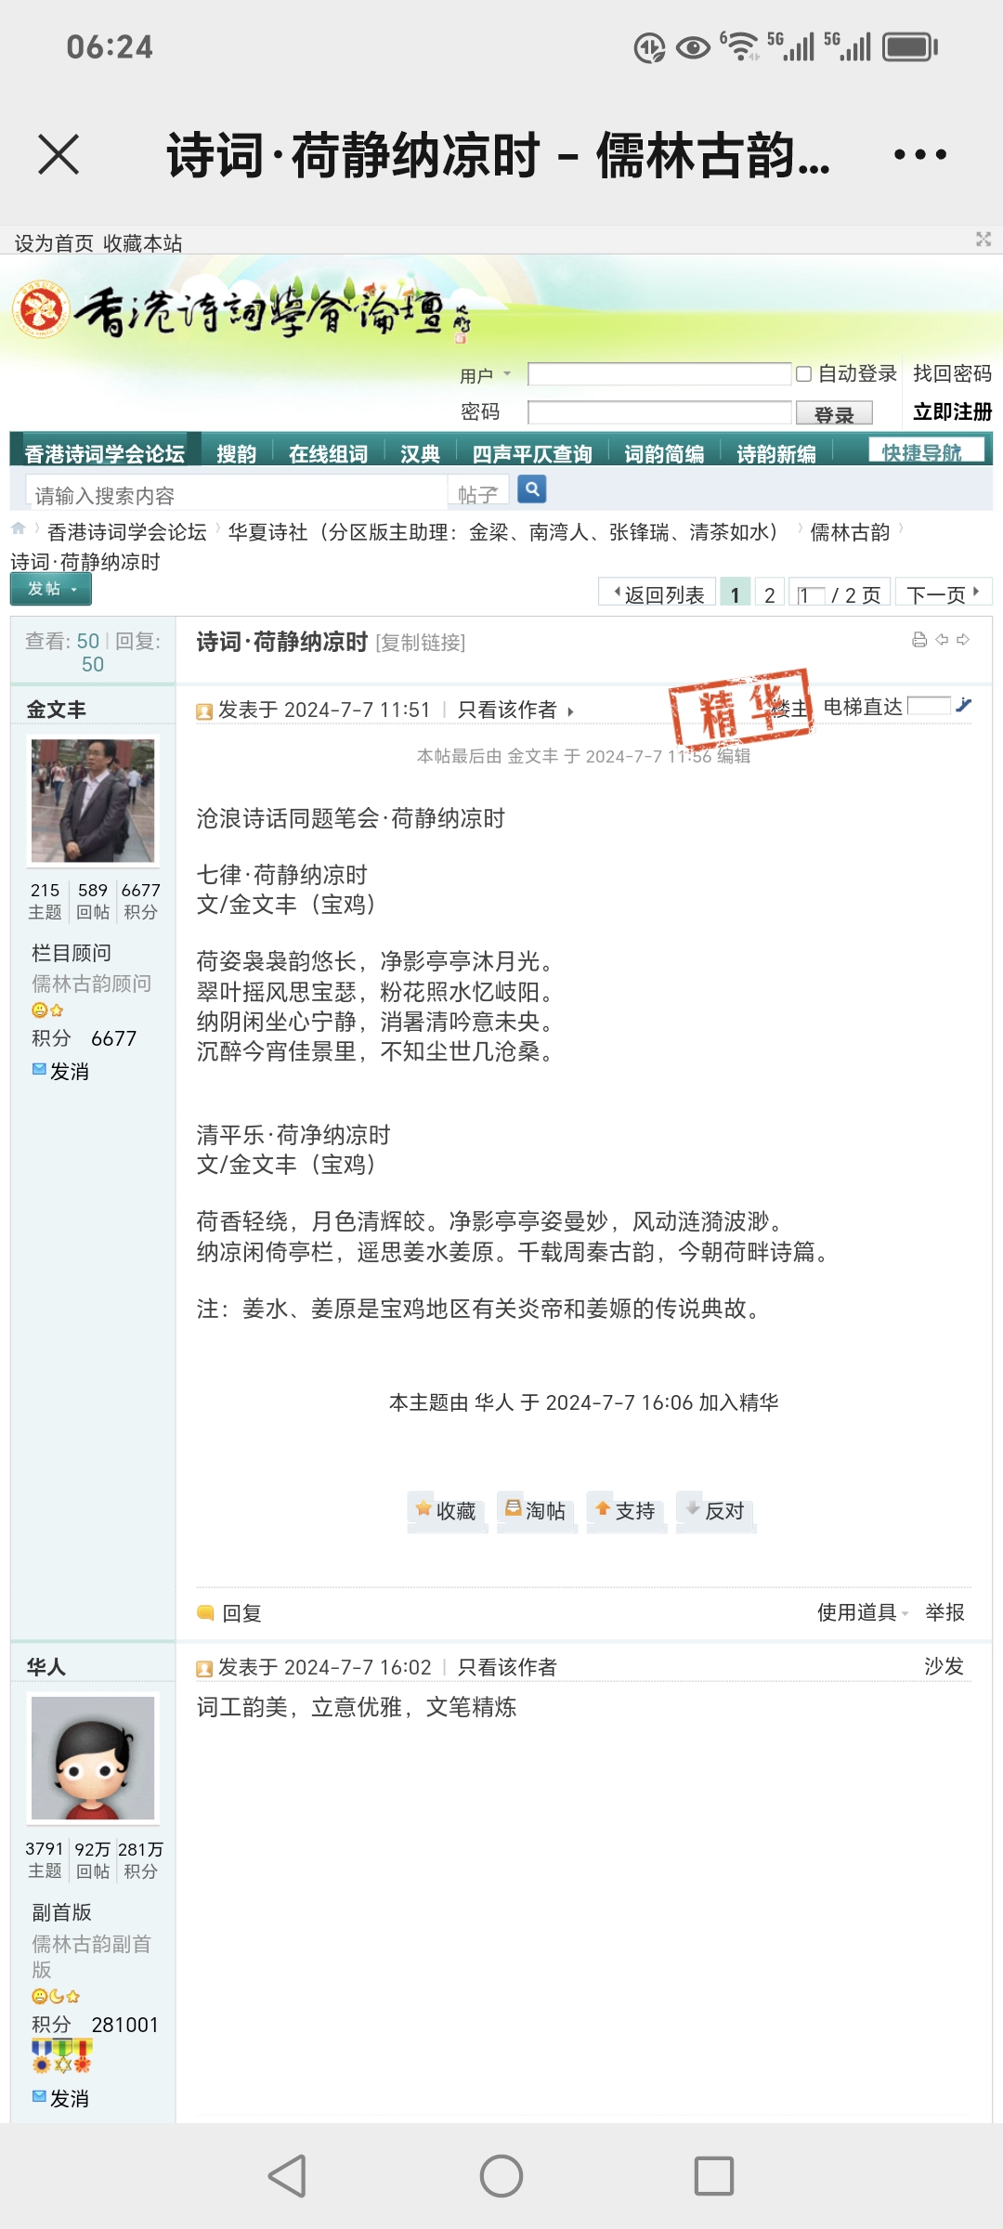Image resolution: width=1003 pixels, height=2229 pixels.
Task: Click the 反对 downvote button
Action: 715,1510
